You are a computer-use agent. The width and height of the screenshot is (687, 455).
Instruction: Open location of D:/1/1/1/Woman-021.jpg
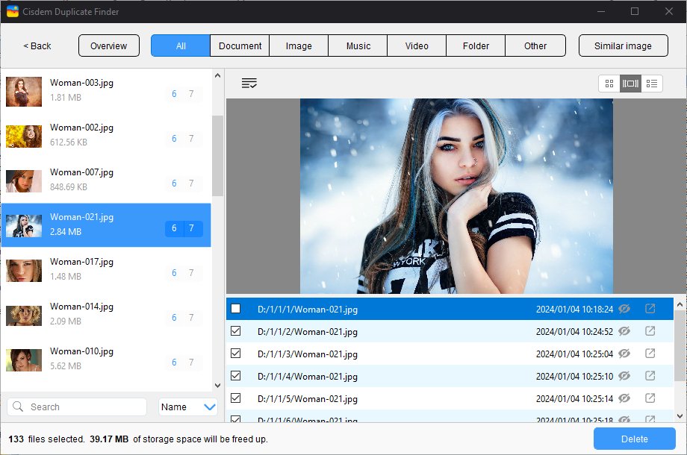650,309
